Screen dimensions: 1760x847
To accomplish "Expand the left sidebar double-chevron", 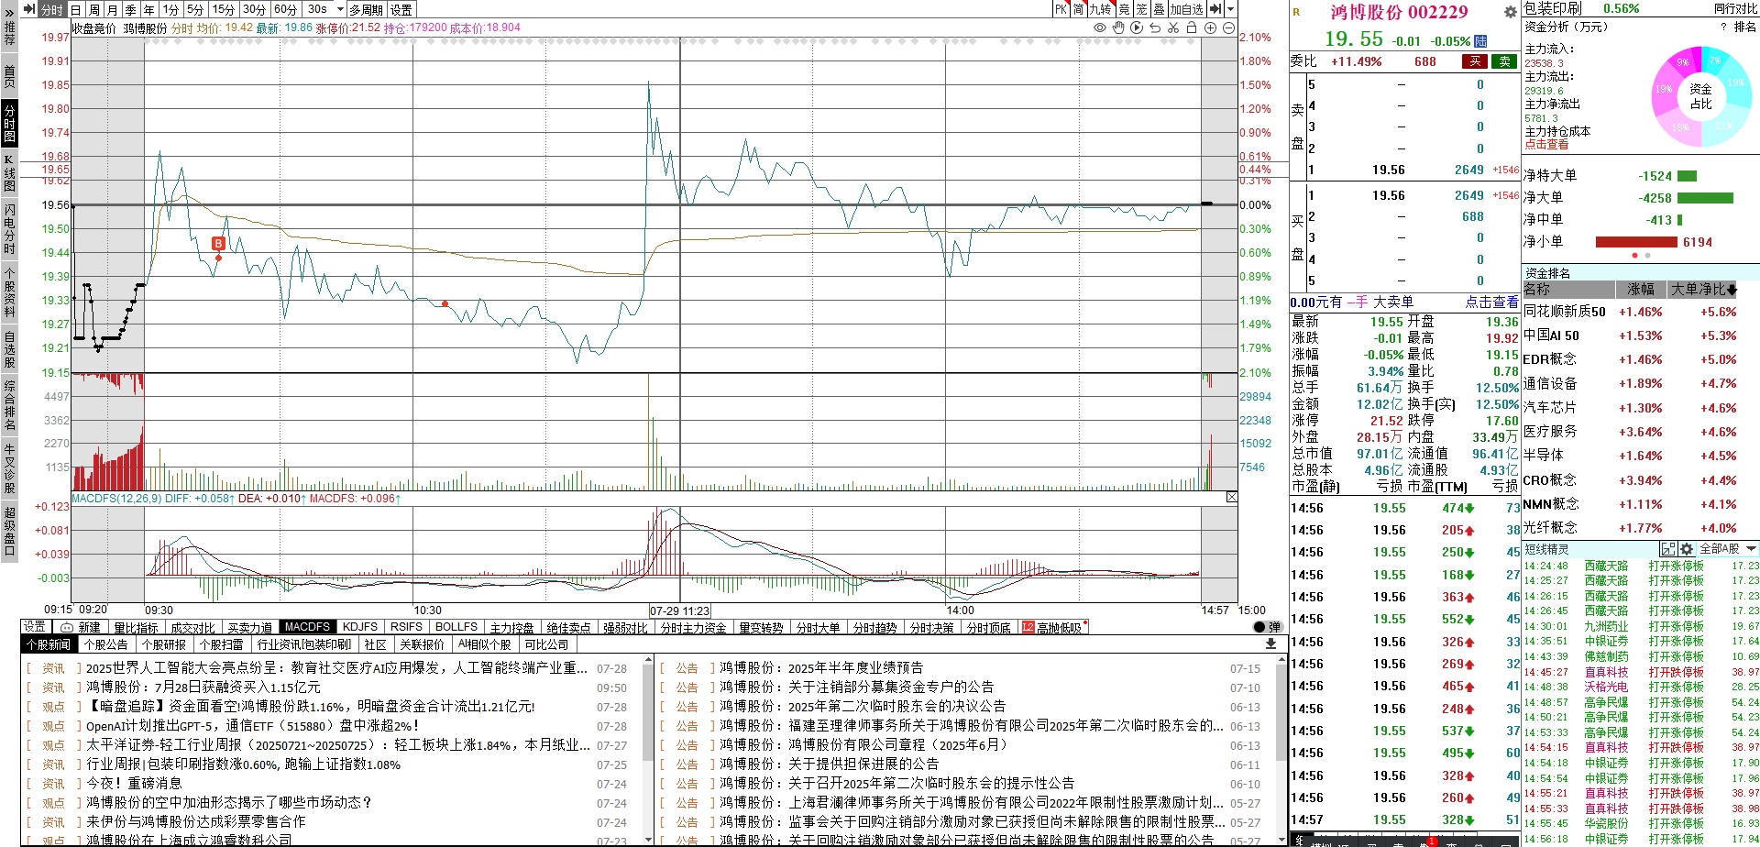I will [9, 13].
